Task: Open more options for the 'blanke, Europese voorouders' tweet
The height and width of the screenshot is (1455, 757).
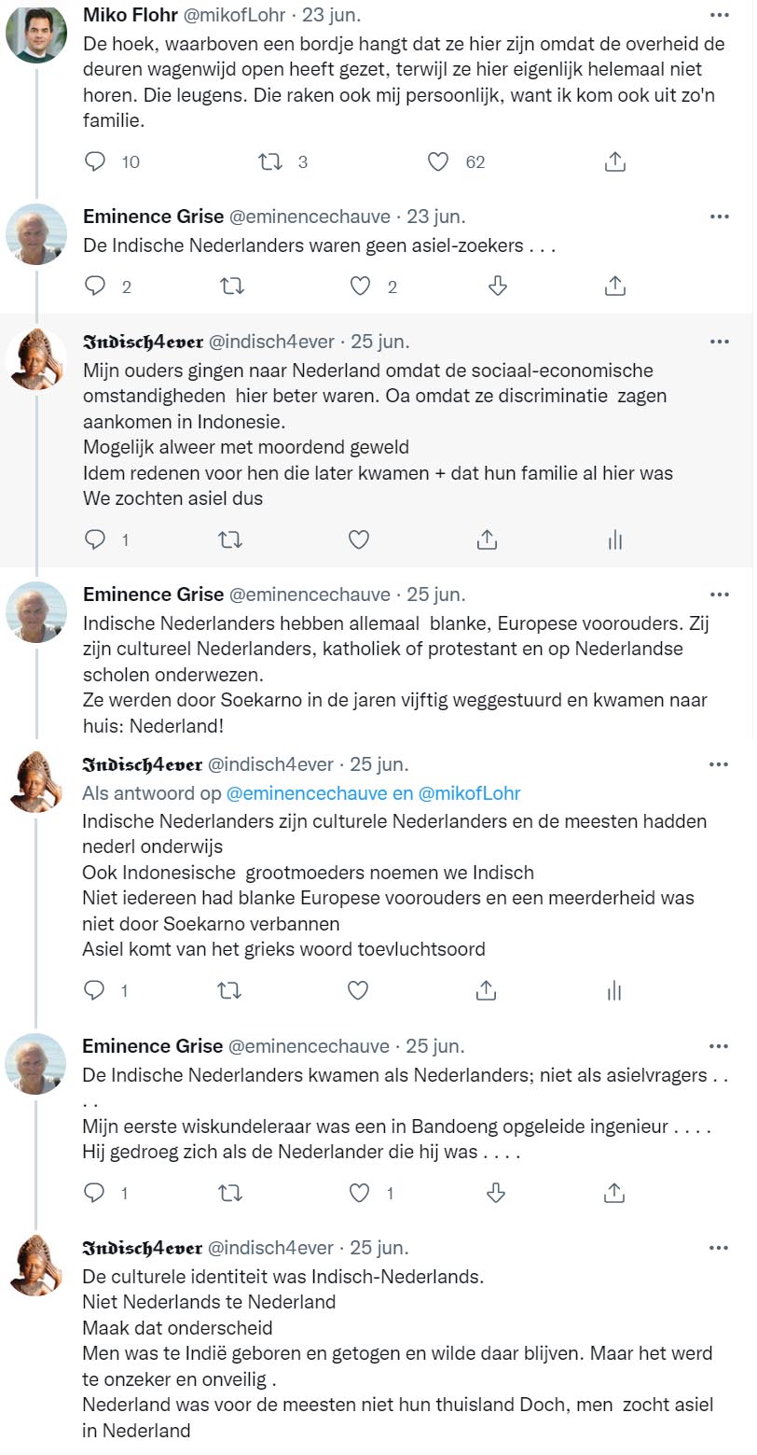Action: click(719, 595)
